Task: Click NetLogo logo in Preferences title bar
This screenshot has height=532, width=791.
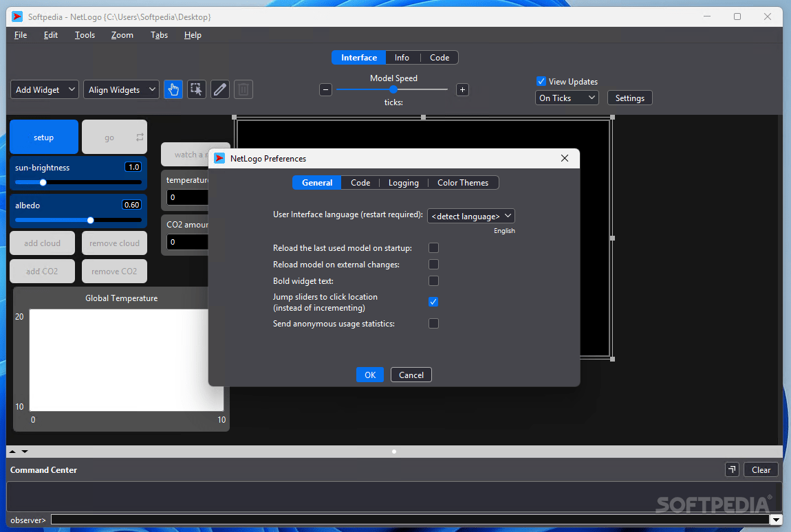Action: pyautogui.click(x=219, y=158)
